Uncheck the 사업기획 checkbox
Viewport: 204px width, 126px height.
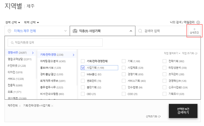tap(83, 68)
